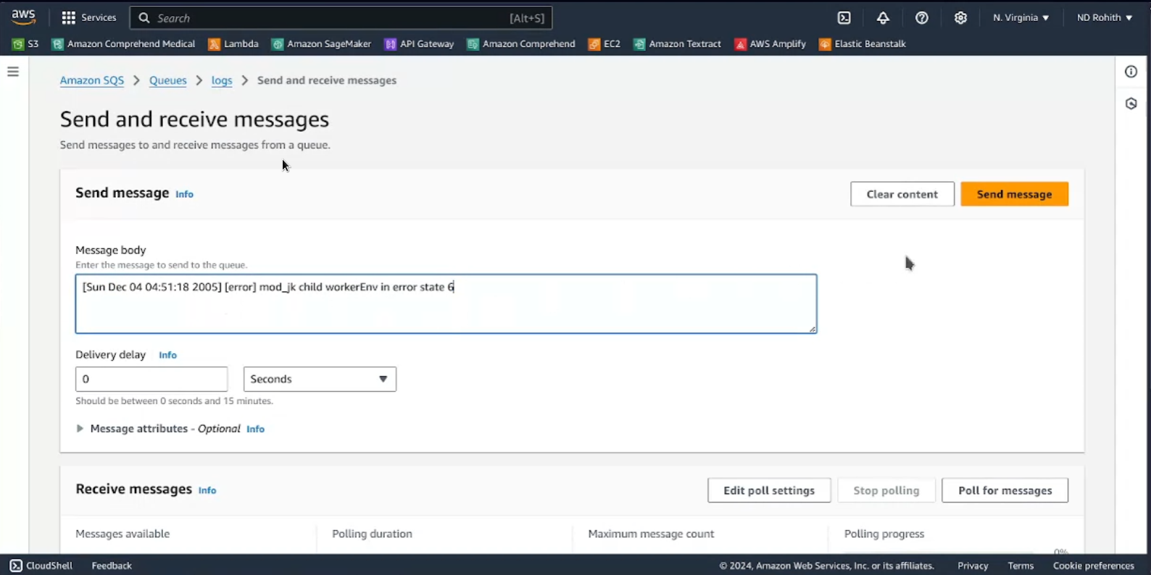
Task: Open CloudShell from top bar icon
Action: click(844, 17)
